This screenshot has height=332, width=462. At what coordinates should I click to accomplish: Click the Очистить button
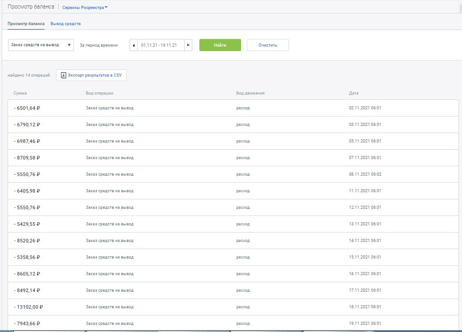(x=268, y=45)
